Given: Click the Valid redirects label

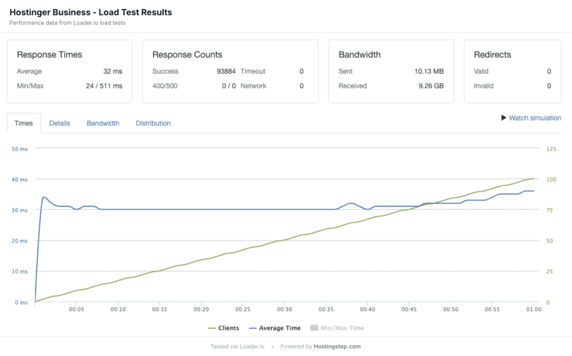Looking at the screenshot, I should pos(481,71).
